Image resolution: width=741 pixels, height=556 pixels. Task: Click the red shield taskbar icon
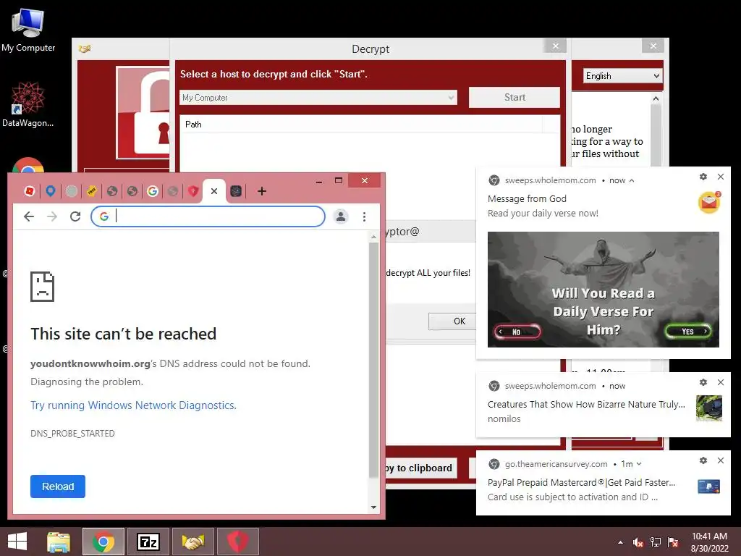(x=237, y=542)
